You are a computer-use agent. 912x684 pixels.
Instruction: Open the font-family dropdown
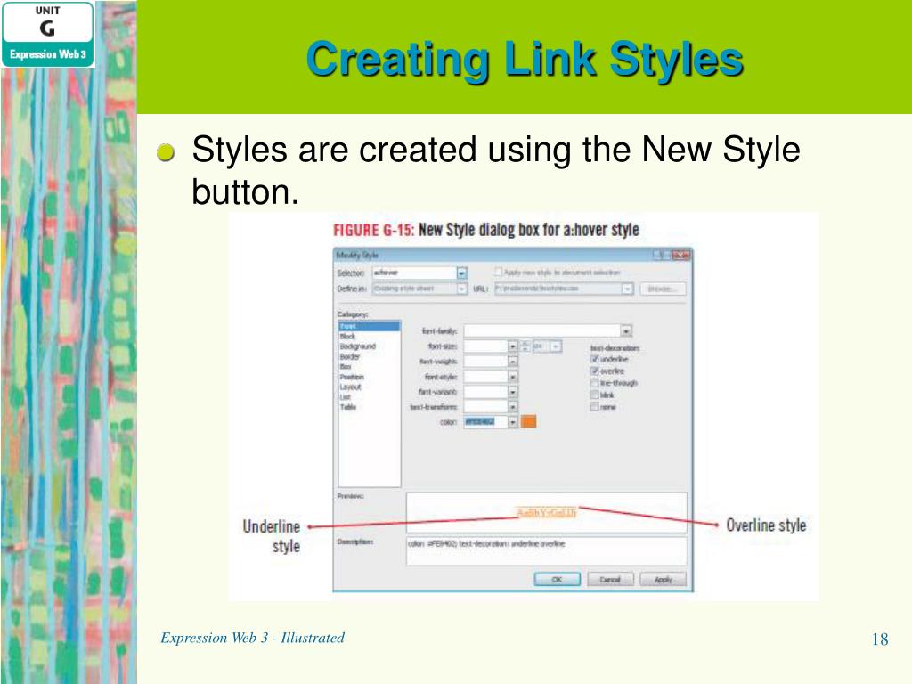click(626, 331)
